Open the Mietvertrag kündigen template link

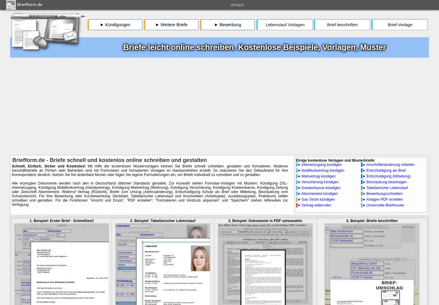click(x=318, y=176)
